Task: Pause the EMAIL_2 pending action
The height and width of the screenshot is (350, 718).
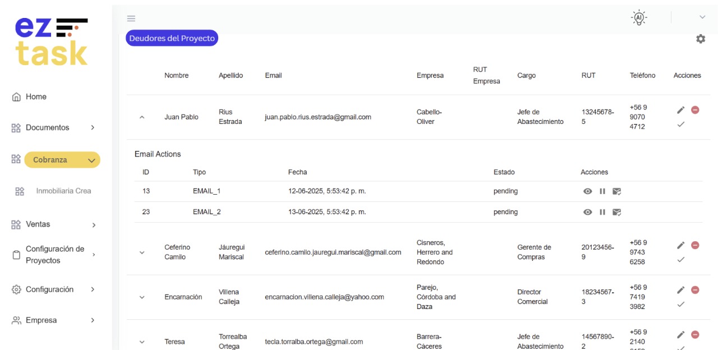Action: [x=602, y=212]
